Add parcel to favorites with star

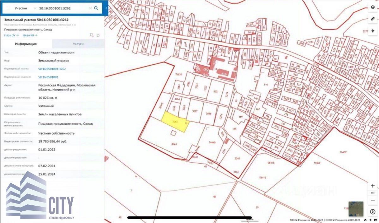pos(98,35)
